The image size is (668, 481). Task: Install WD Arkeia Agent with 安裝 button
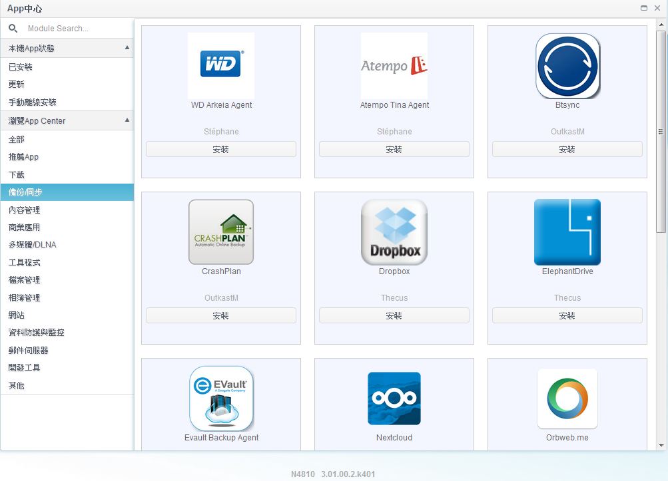220,150
